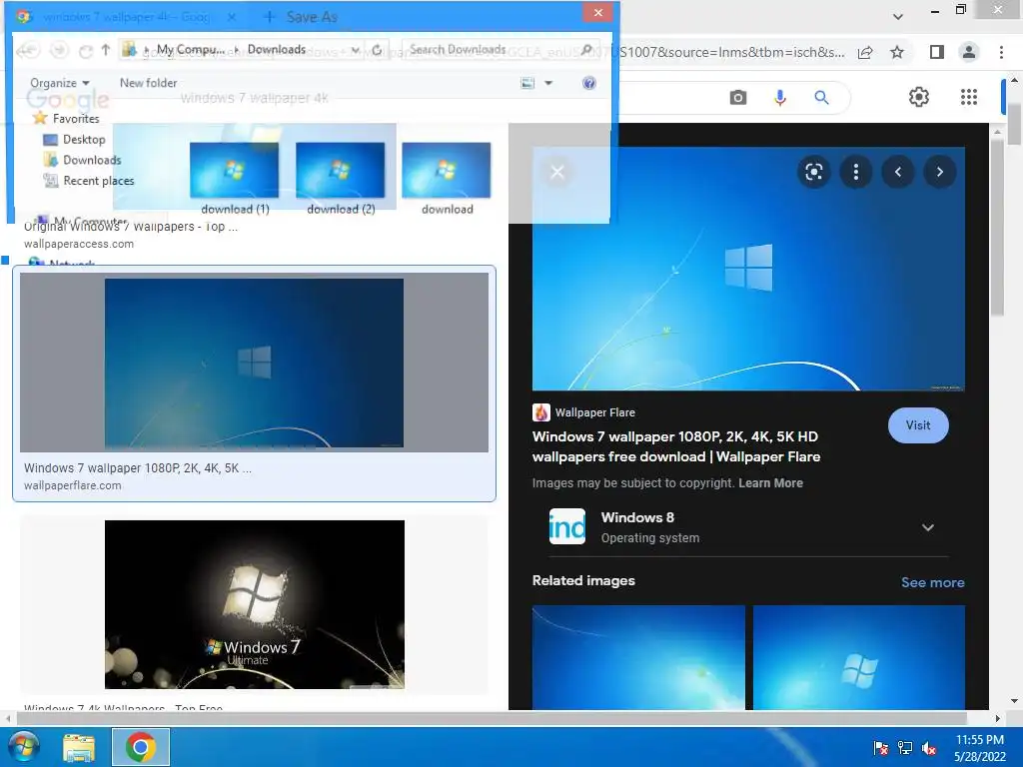
Task: Click the Search Downloads field
Action: click(x=500, y=50)
